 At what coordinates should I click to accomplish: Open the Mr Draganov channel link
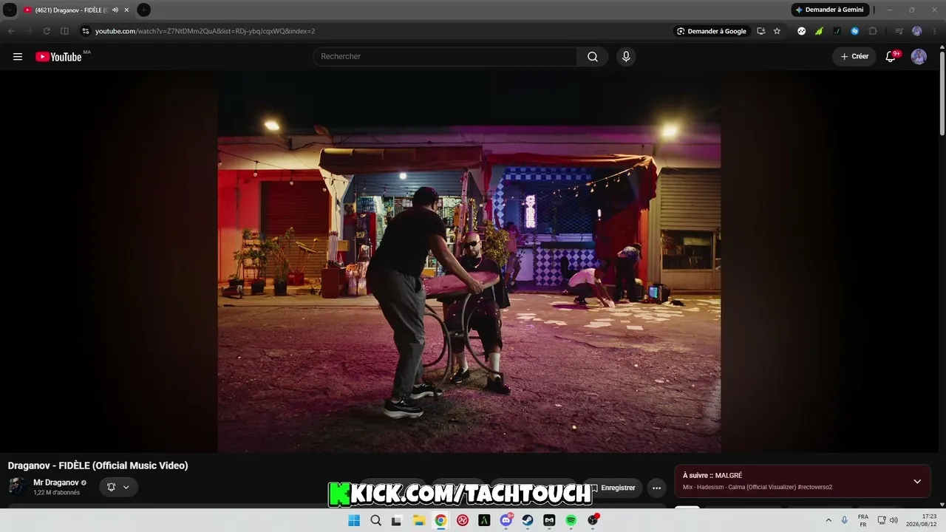56,482
